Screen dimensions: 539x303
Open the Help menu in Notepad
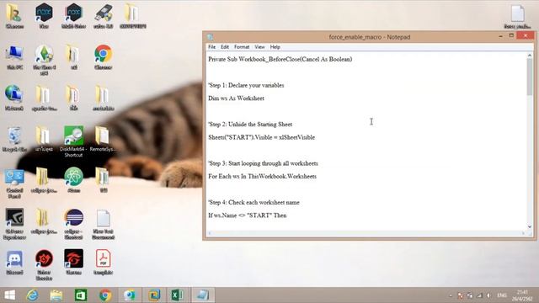275,47
